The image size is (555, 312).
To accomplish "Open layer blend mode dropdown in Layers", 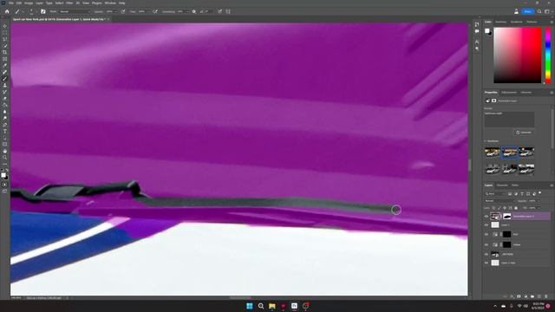I will pyautogui.click(x=499, y=200).
